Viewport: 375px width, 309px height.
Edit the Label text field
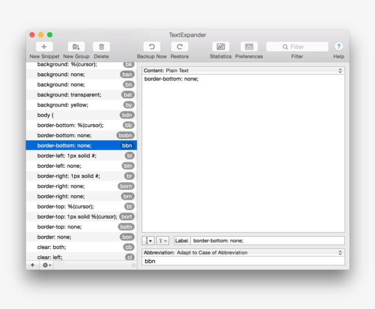click(x=268, y=240)
